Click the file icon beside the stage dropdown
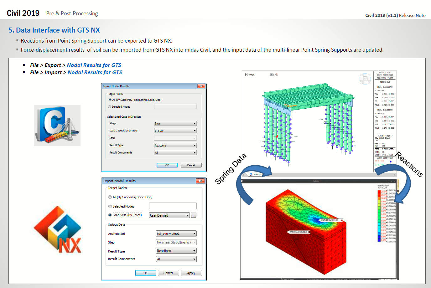Screen dimensions: 431x288 tap(276, 75)
